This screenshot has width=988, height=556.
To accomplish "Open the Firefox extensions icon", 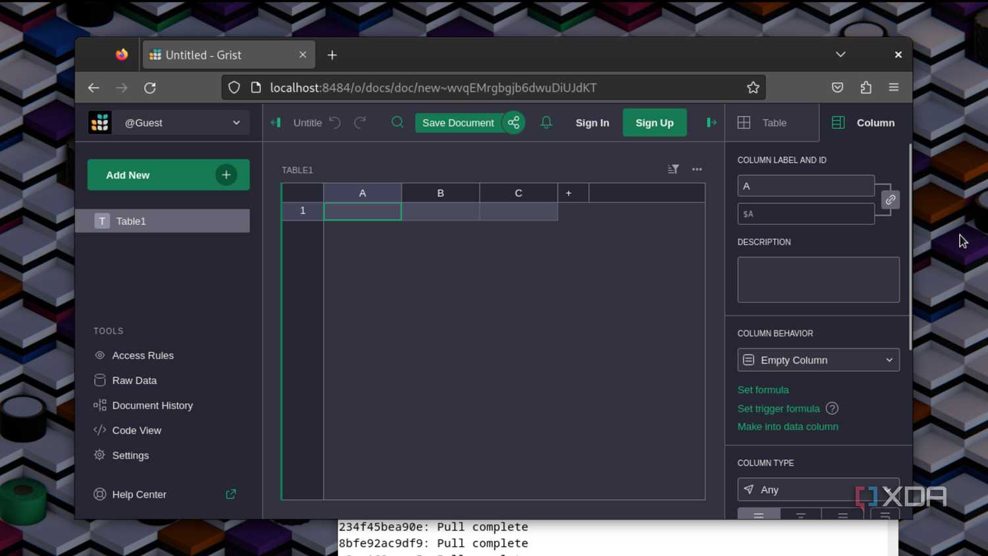I will tap(865, 88).
